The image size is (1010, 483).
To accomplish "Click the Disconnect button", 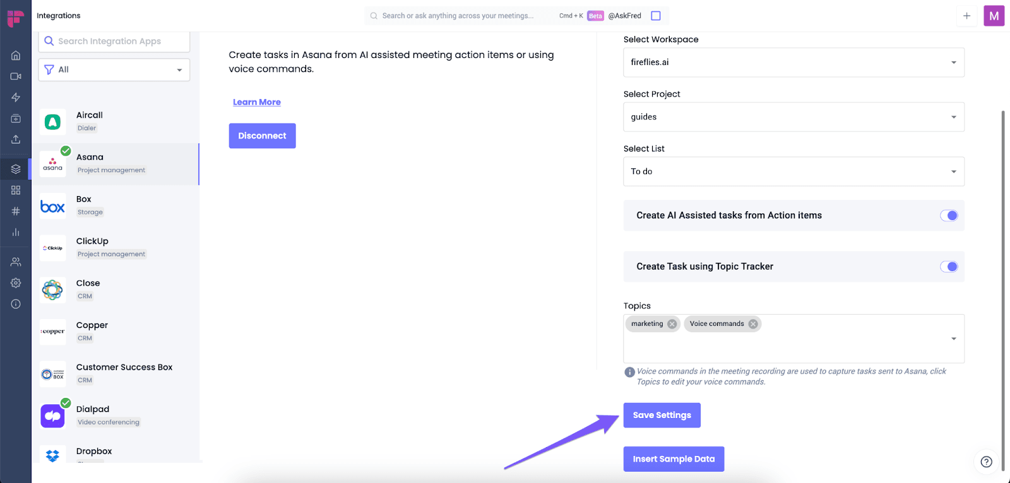I will [263, 136].
